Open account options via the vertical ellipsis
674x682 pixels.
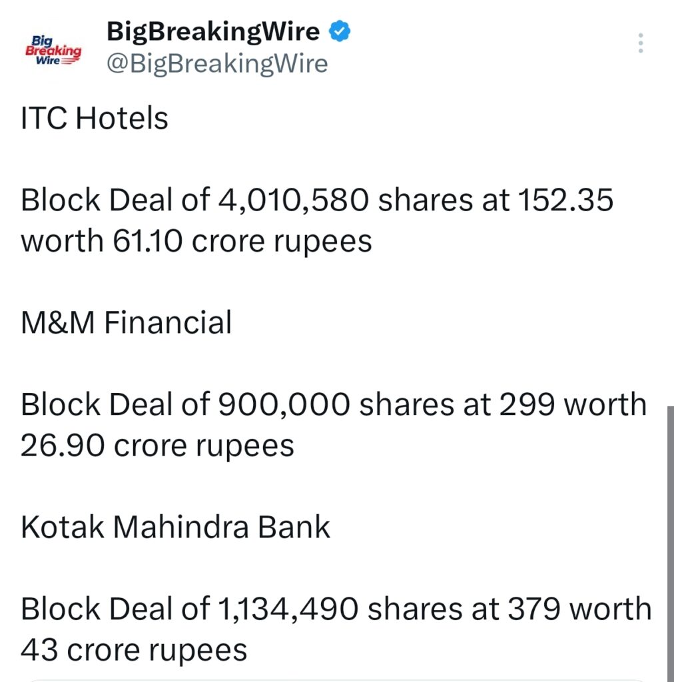(x=640, y=44)
